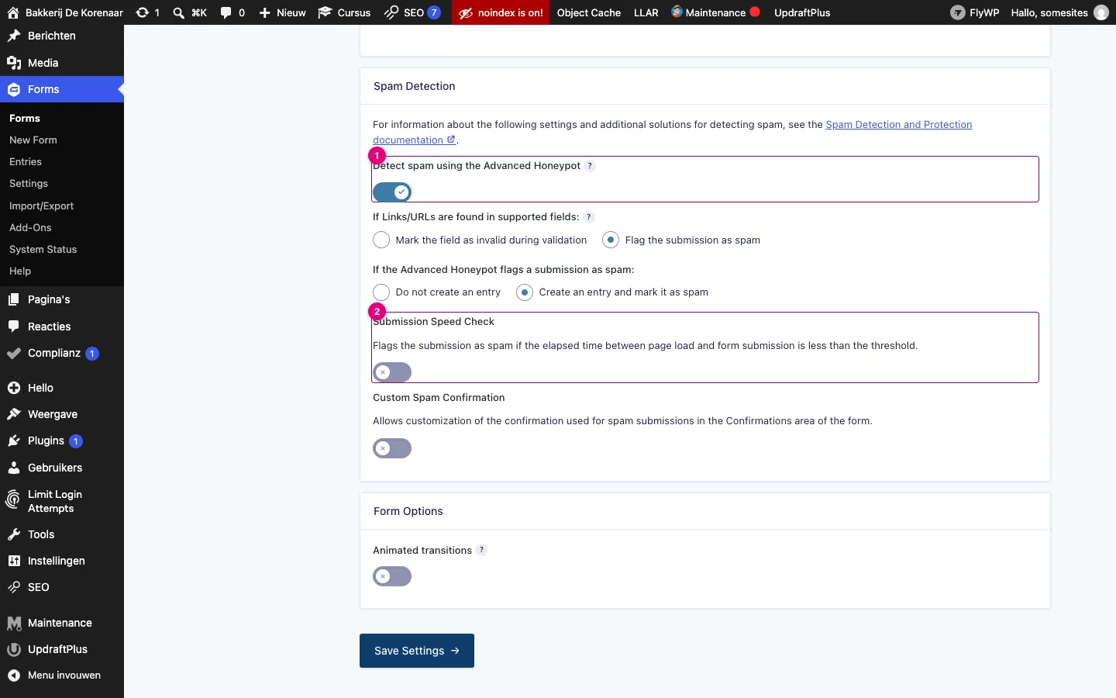
Task: Open the updates icon in admin bar
Action: [143, 12]
